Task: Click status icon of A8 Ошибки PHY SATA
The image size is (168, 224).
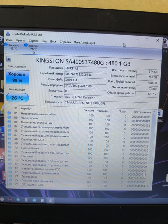Action: [x=10, y=139]
